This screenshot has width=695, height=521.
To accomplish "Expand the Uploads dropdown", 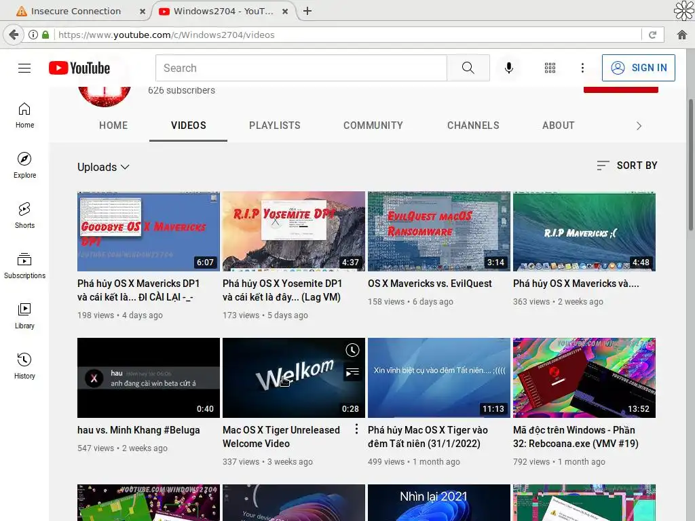I will 103,167.
